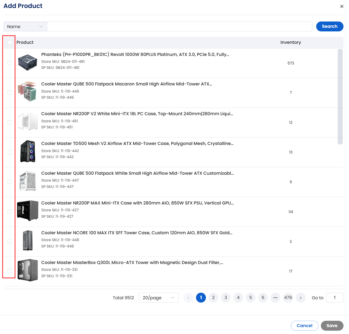This screenshot has width=349, height=334.
Task: Click the NR200P V2 White Mini-ITX title
Action: pyautogui.click(x=137, y=114)
